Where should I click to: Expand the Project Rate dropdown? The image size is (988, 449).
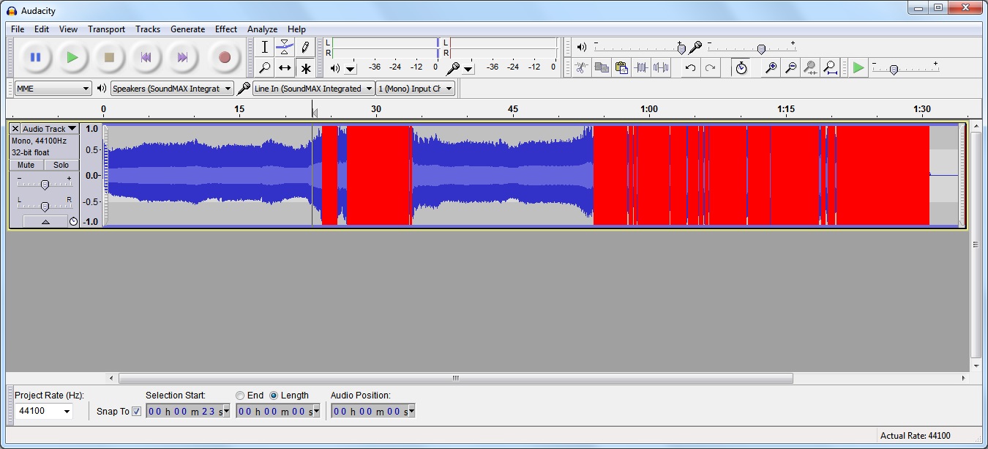(x=44, y=411)
